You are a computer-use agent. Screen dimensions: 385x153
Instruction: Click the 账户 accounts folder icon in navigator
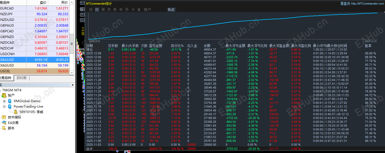[x=4, y=95]
